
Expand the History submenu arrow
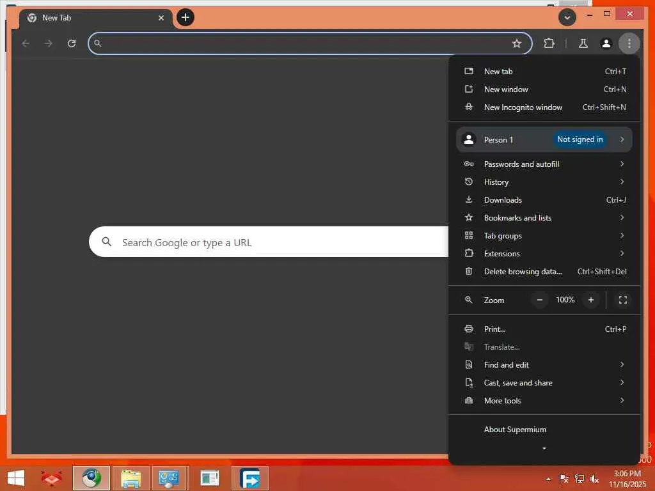coord(622,182)
